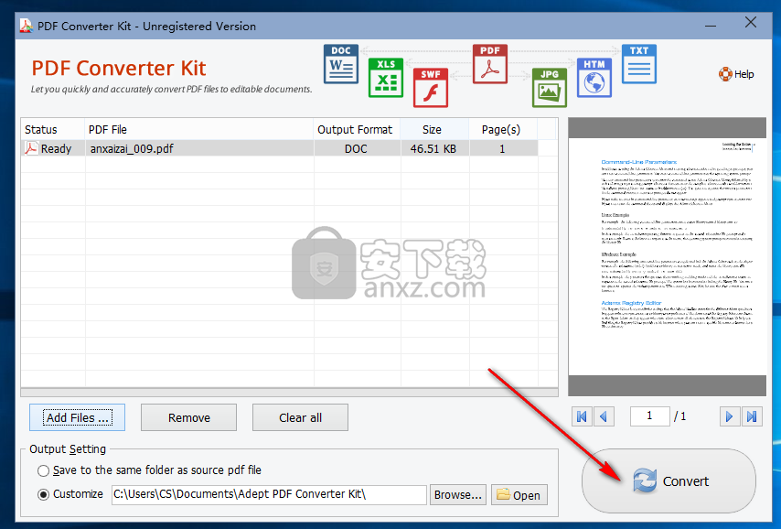Click the Output Format column header

coord(358,130)
